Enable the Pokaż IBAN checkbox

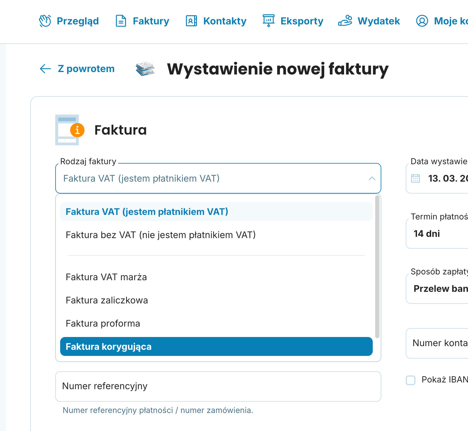[x=411, y=380]
